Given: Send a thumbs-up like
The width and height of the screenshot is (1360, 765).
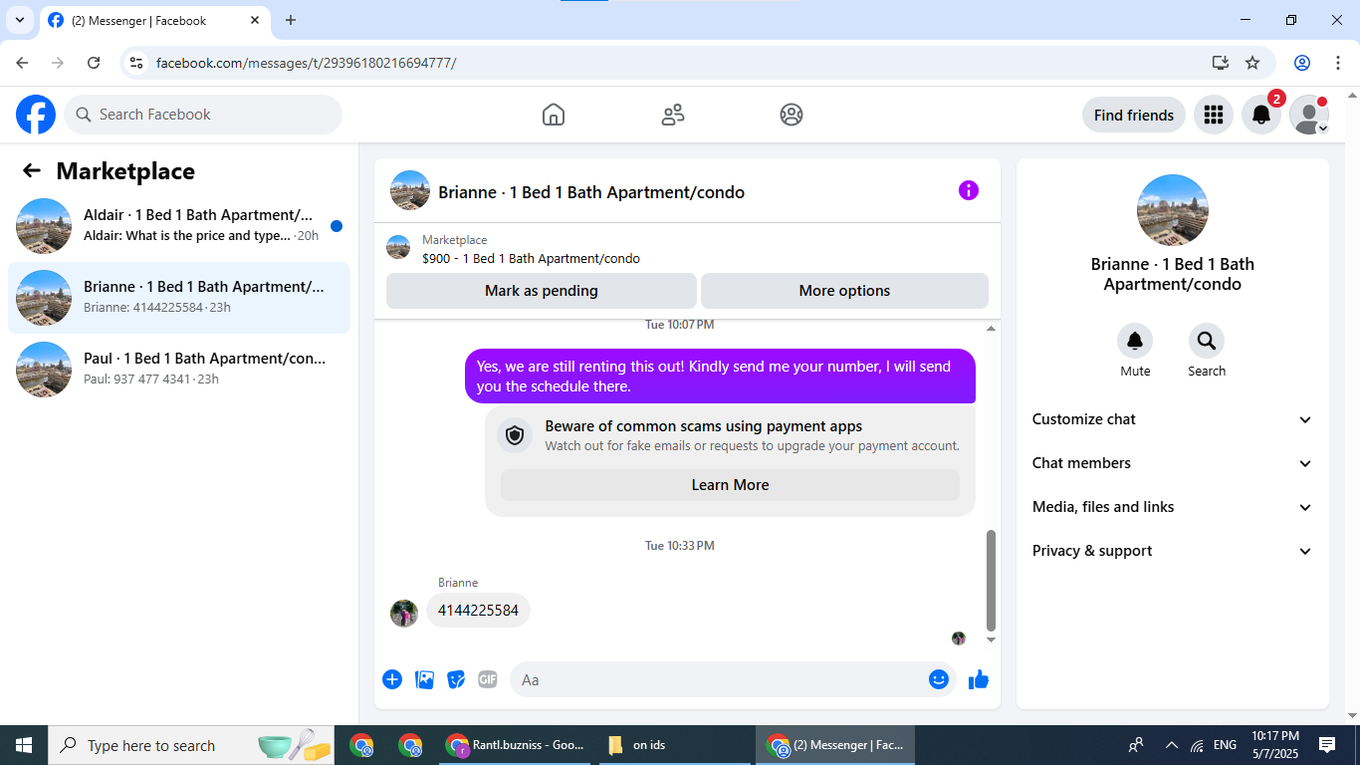Looking at the screenshot, I should click(979, 679).
